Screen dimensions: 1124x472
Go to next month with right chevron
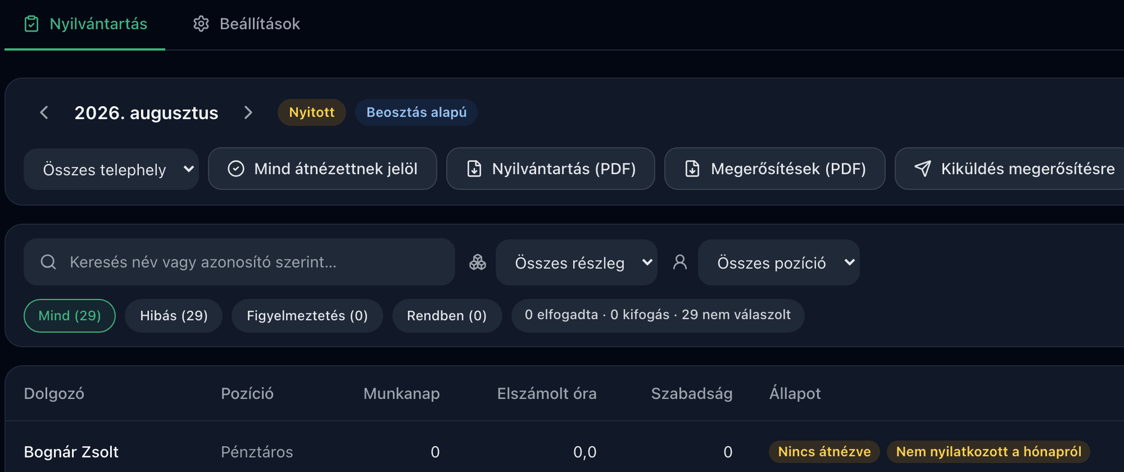click(248, 112)
